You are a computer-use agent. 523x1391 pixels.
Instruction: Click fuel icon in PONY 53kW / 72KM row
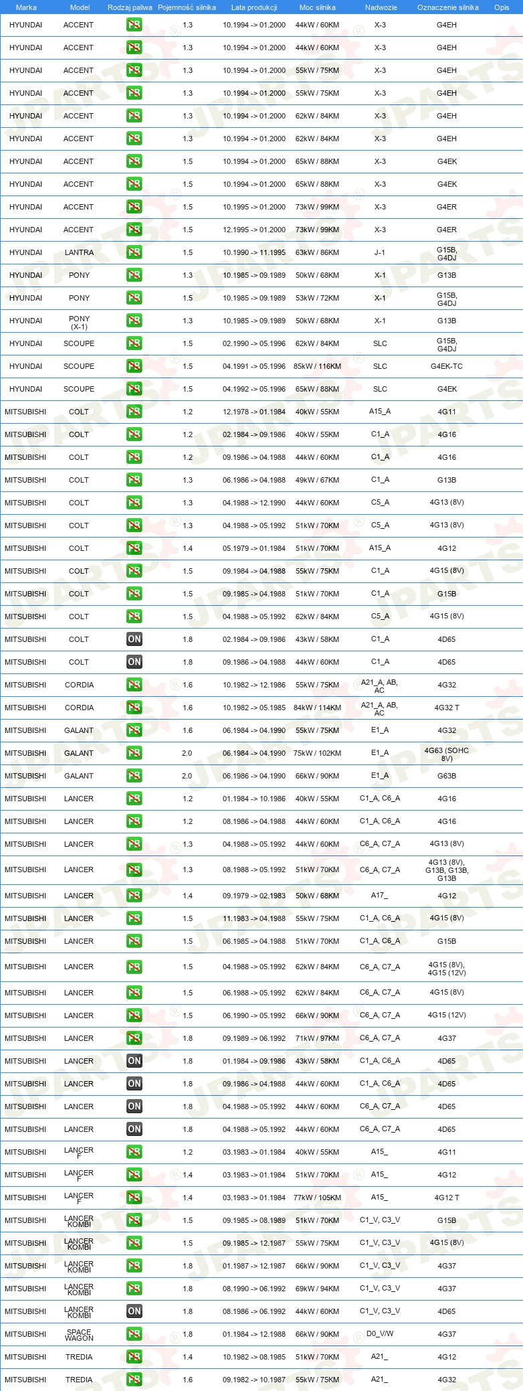coord(134,298)
